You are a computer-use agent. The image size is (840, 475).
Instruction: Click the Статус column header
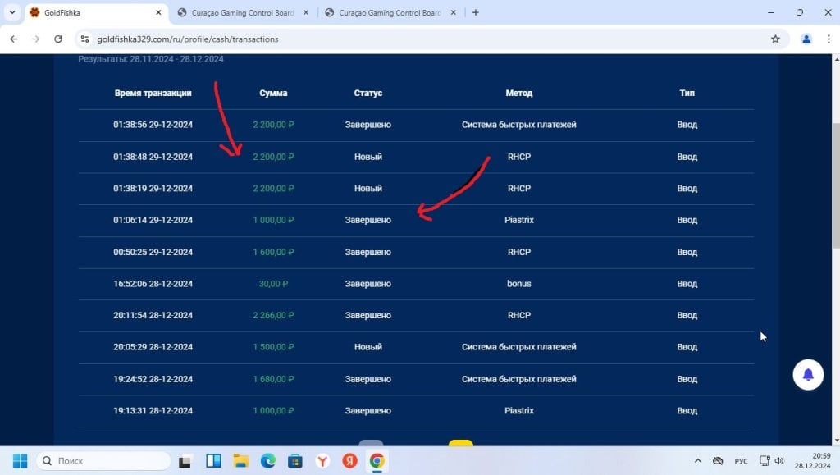click(368, 93)
